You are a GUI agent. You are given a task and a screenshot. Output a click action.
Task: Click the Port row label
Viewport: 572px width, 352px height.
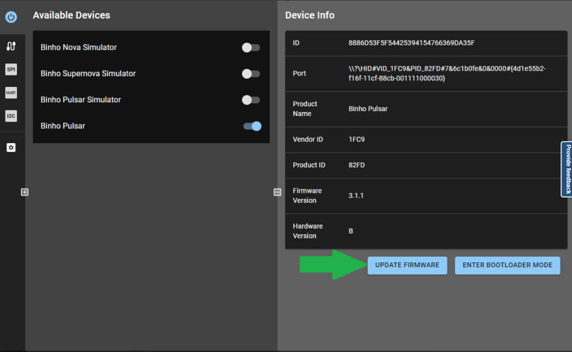[x=299, y=73]
